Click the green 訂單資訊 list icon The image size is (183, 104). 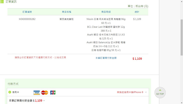click(2, 2)
